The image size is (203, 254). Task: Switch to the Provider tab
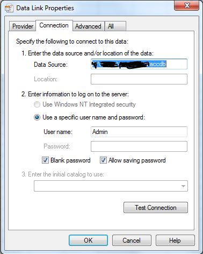pyautogui.click(x=23, y=26)
